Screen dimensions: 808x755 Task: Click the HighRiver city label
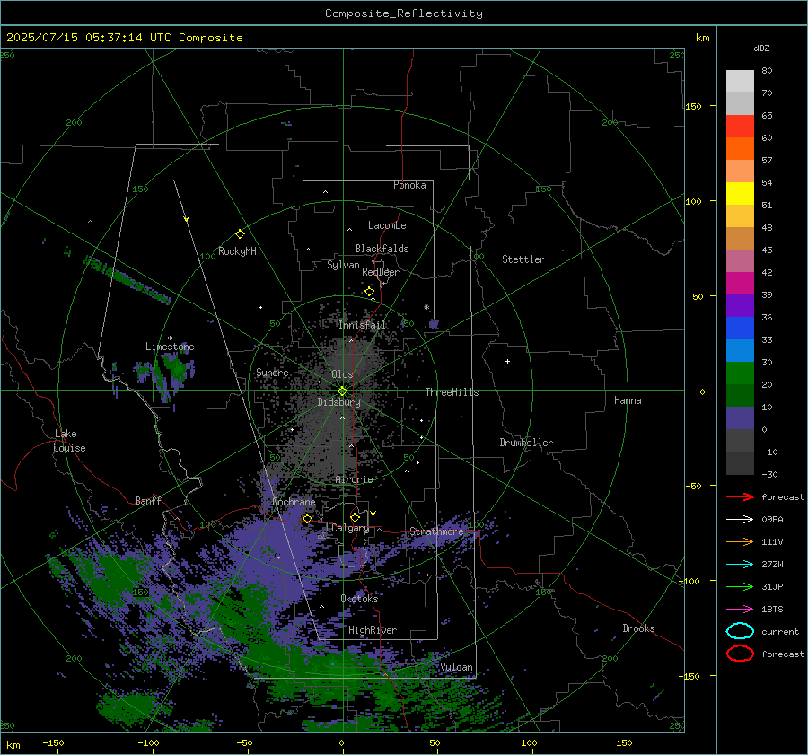[373, 630]
